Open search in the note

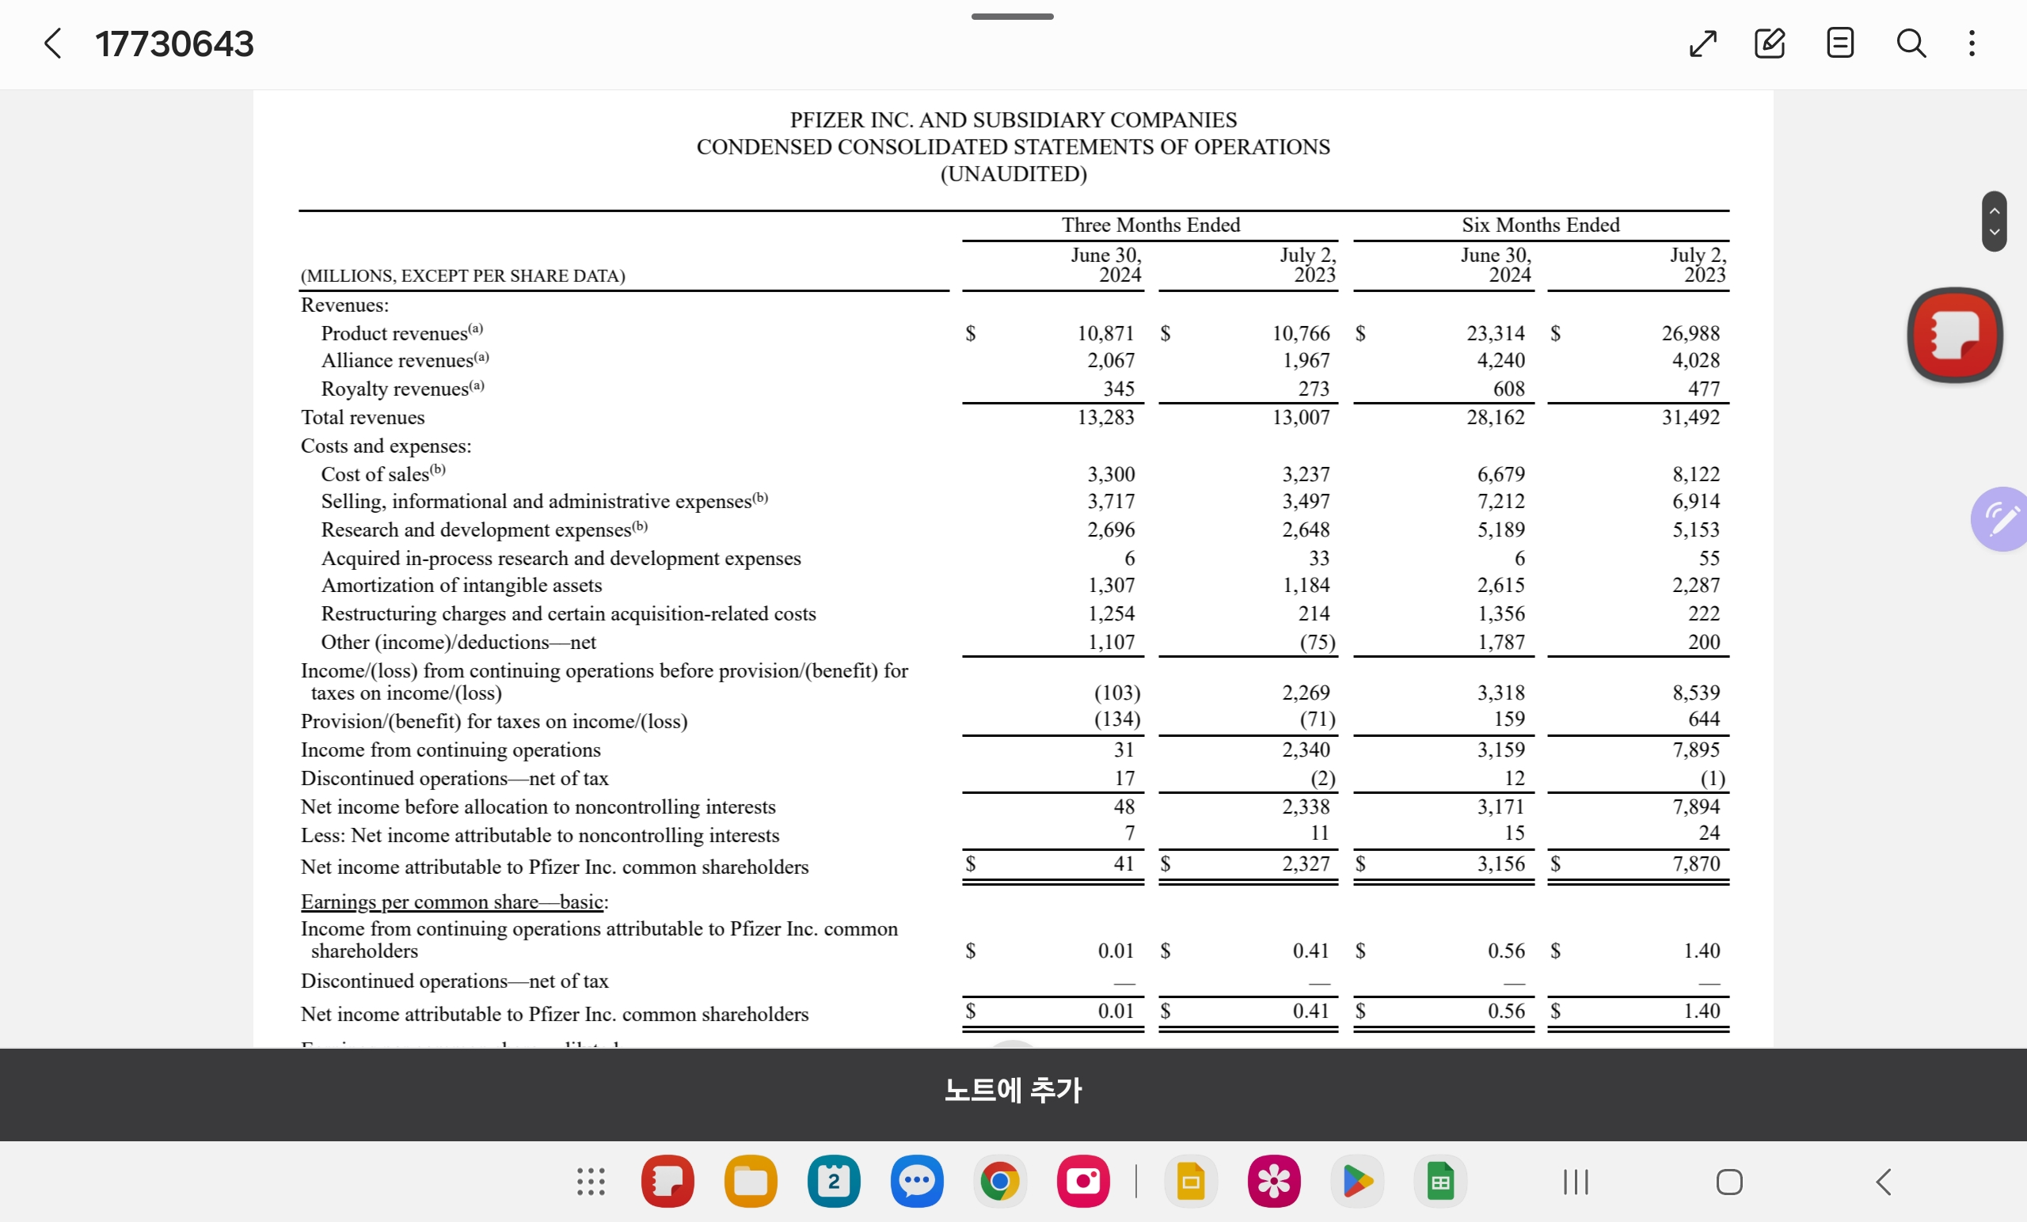(1910, 44)
